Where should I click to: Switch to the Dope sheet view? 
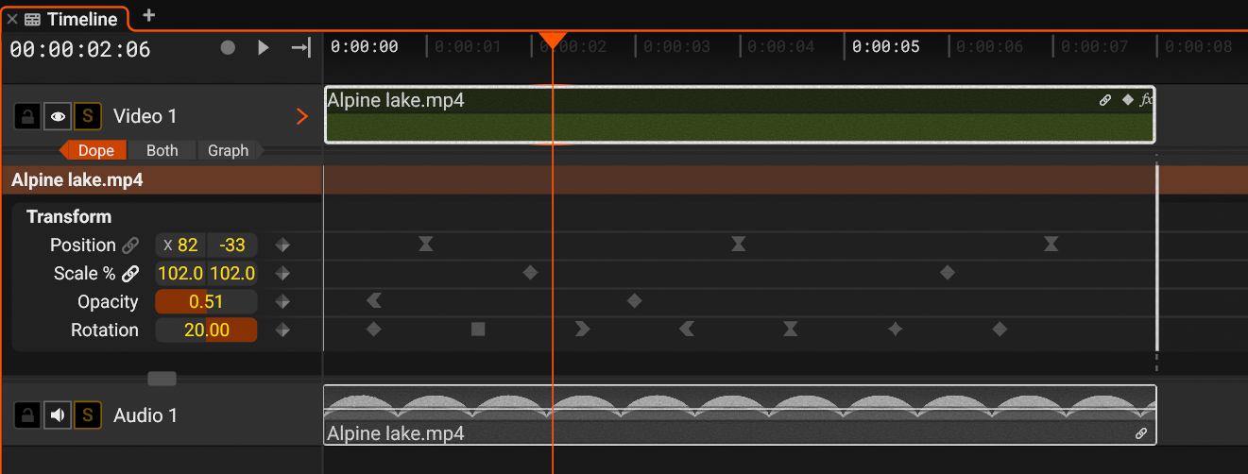(x=94, y=150)
